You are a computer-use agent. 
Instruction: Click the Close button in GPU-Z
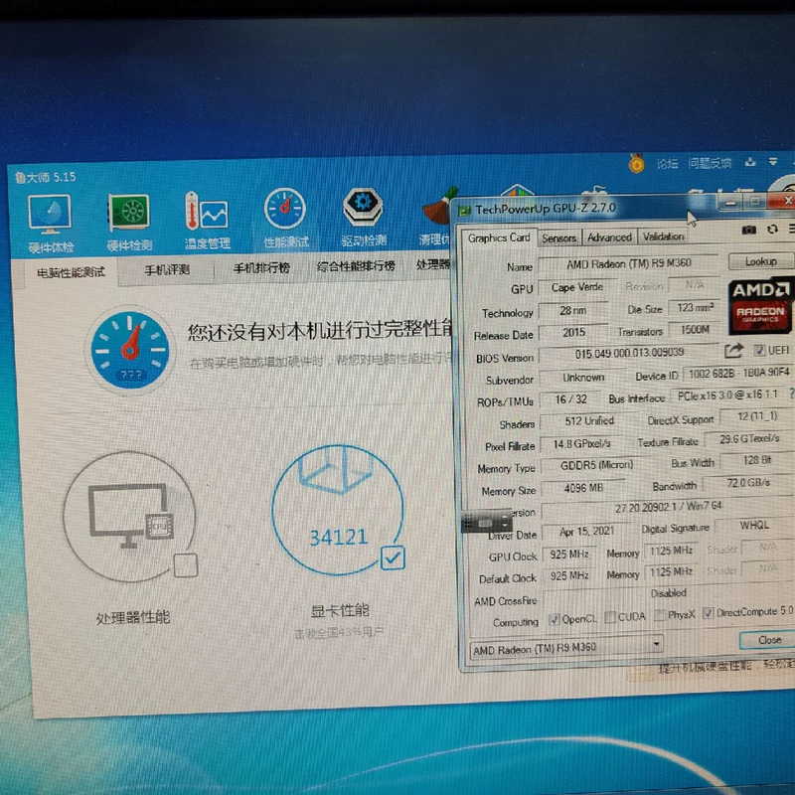coord(768,640)
